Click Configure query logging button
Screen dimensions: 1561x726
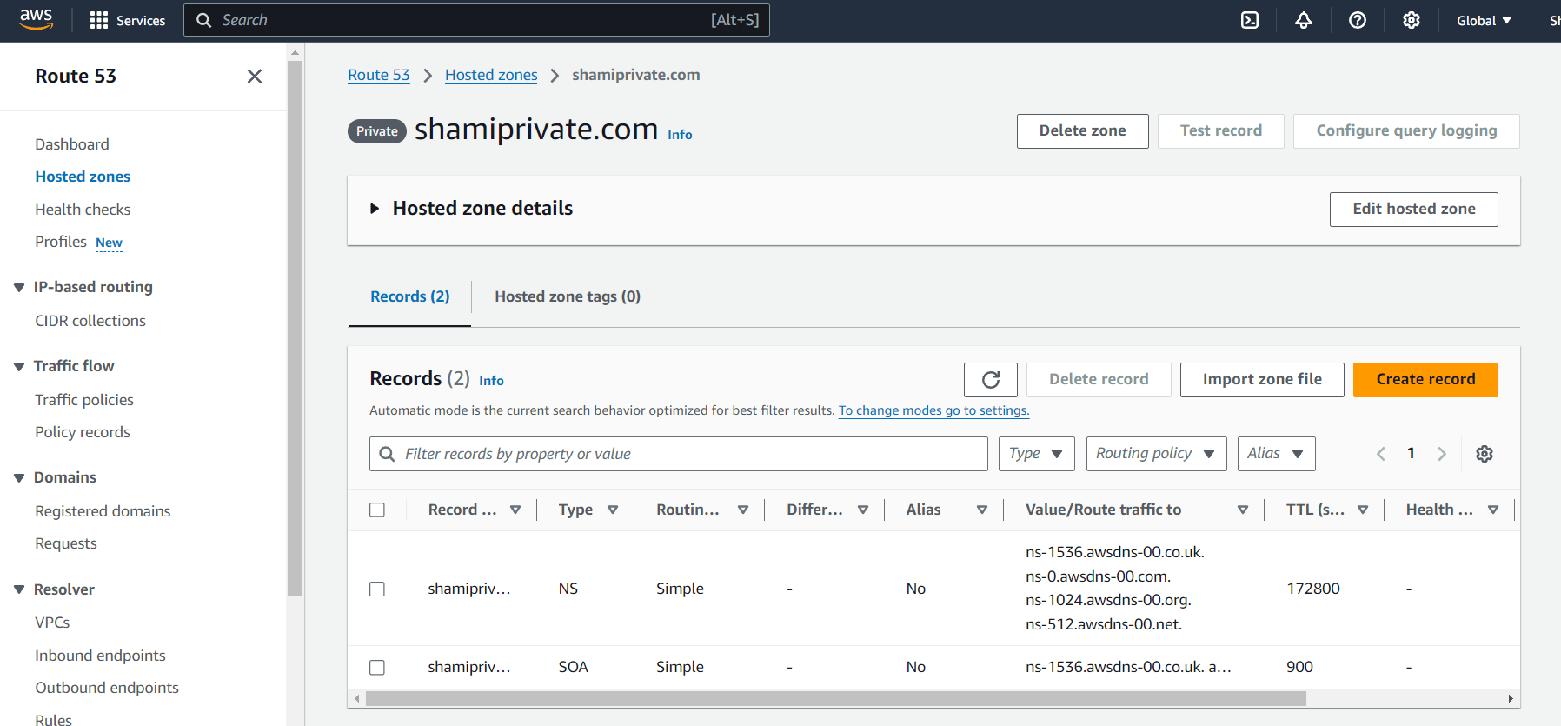[x=1406, y=131]
